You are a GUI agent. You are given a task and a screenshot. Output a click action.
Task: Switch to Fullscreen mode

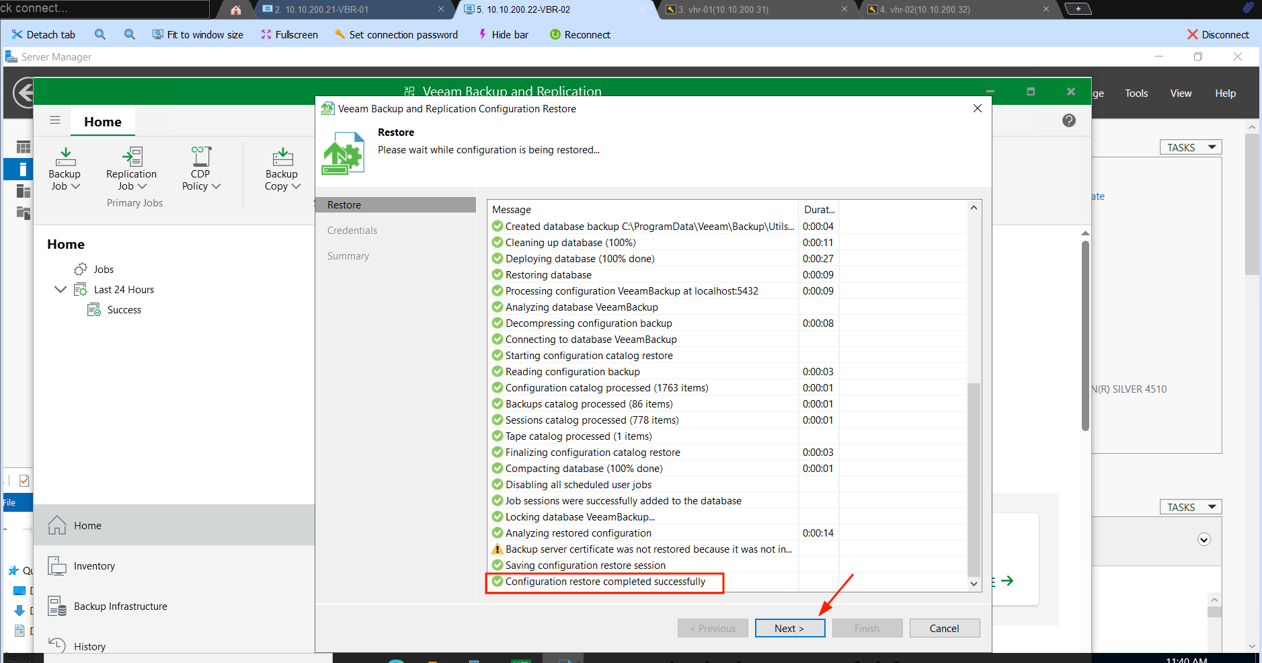tap(289, 34)
